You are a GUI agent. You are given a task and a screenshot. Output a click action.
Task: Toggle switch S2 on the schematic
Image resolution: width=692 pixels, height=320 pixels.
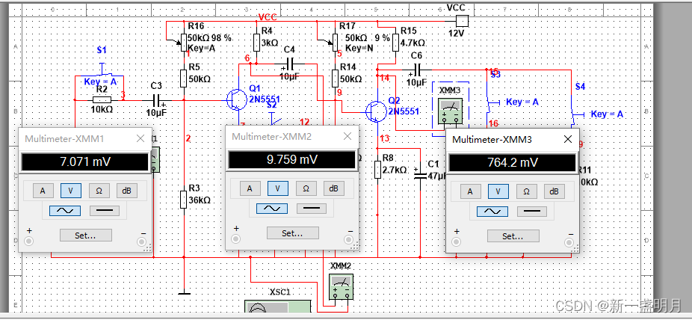tap(275, 119)
